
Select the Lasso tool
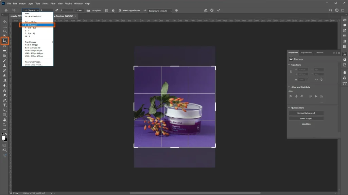pyautogui.click(x=4, y=31)
